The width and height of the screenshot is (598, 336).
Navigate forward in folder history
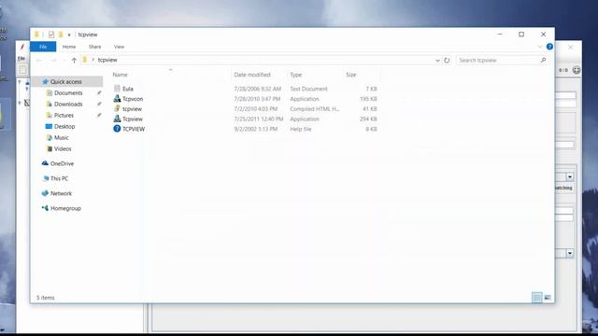(x=53, y=60)
